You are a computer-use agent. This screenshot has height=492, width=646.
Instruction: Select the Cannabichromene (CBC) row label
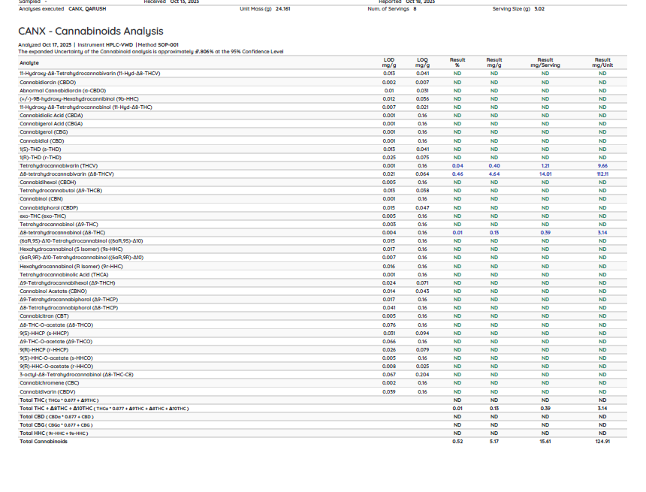(x=47, y=383)
